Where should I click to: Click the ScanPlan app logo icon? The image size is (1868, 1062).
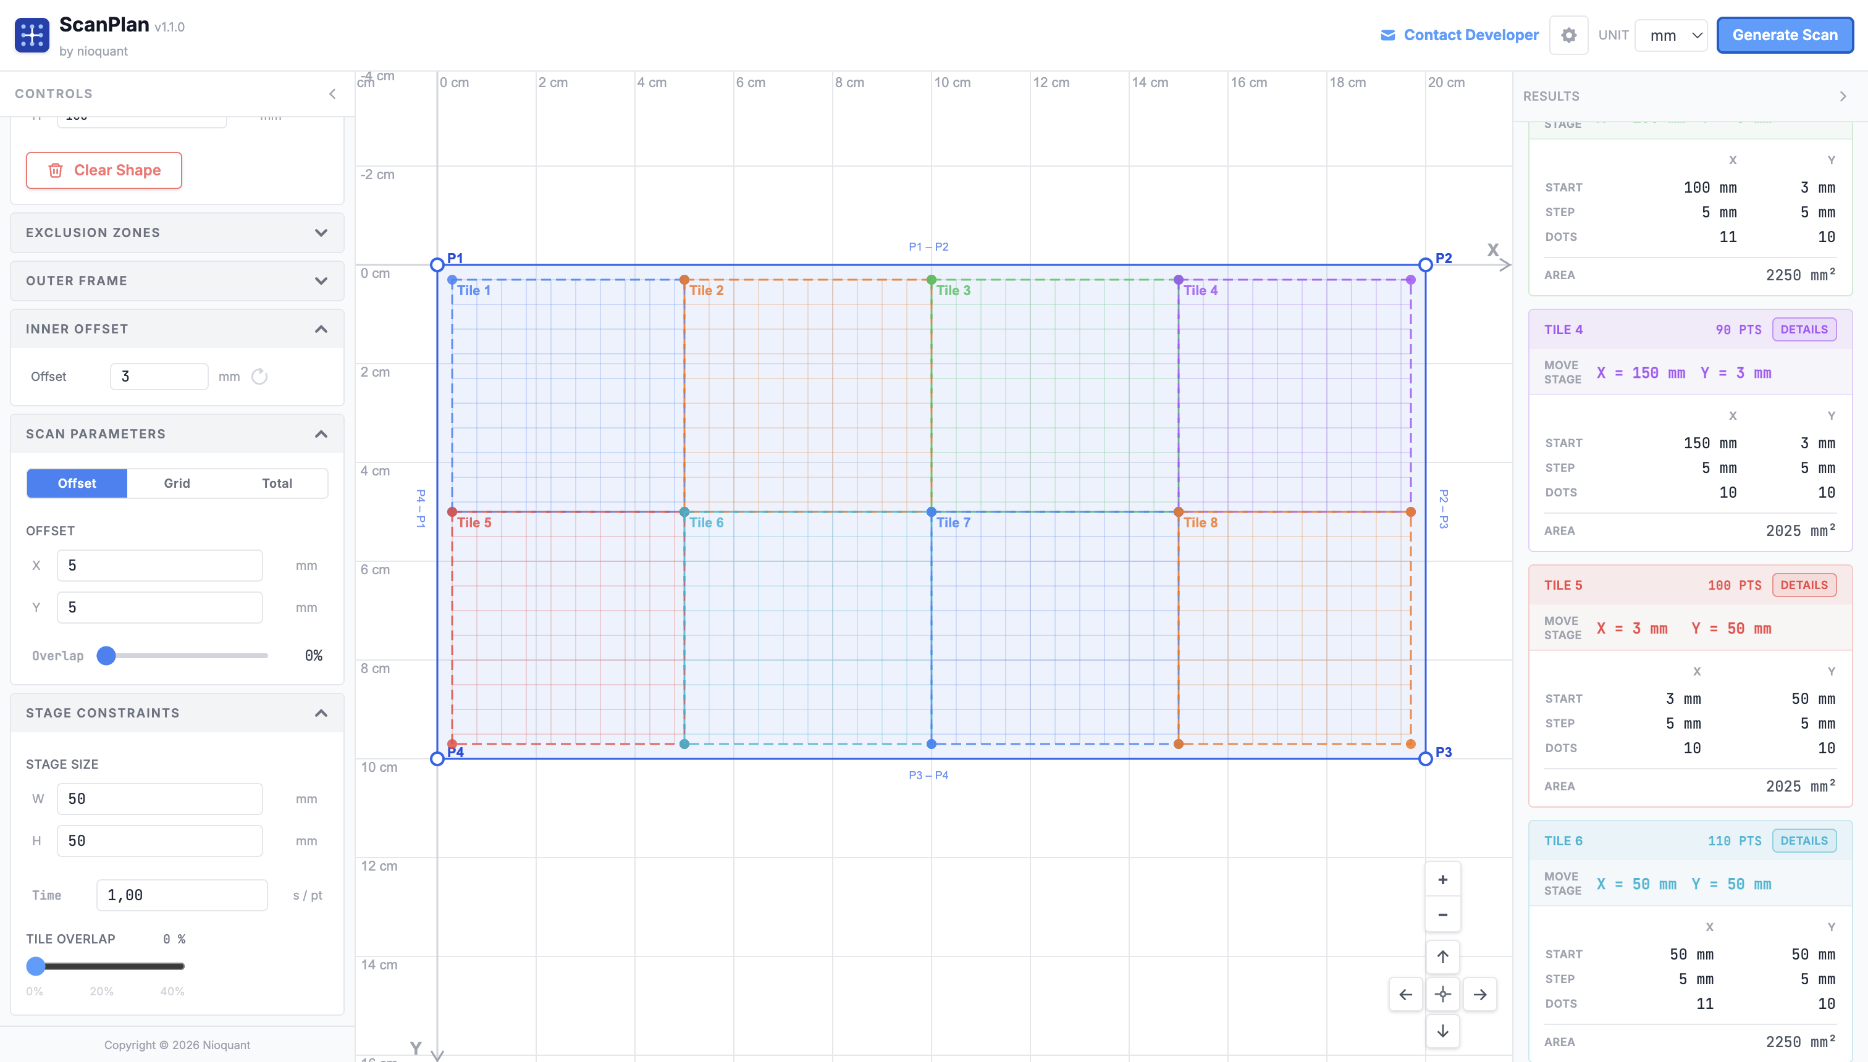[32, 35]
